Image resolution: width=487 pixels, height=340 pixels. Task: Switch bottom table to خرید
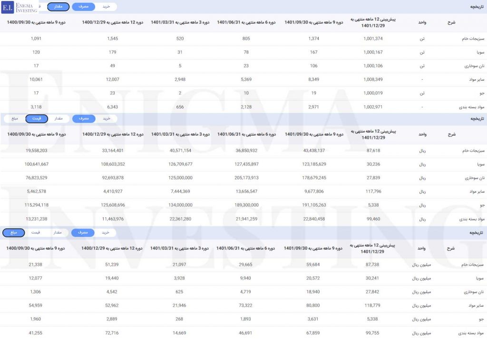pyautogui.click(x=106, y=233)
